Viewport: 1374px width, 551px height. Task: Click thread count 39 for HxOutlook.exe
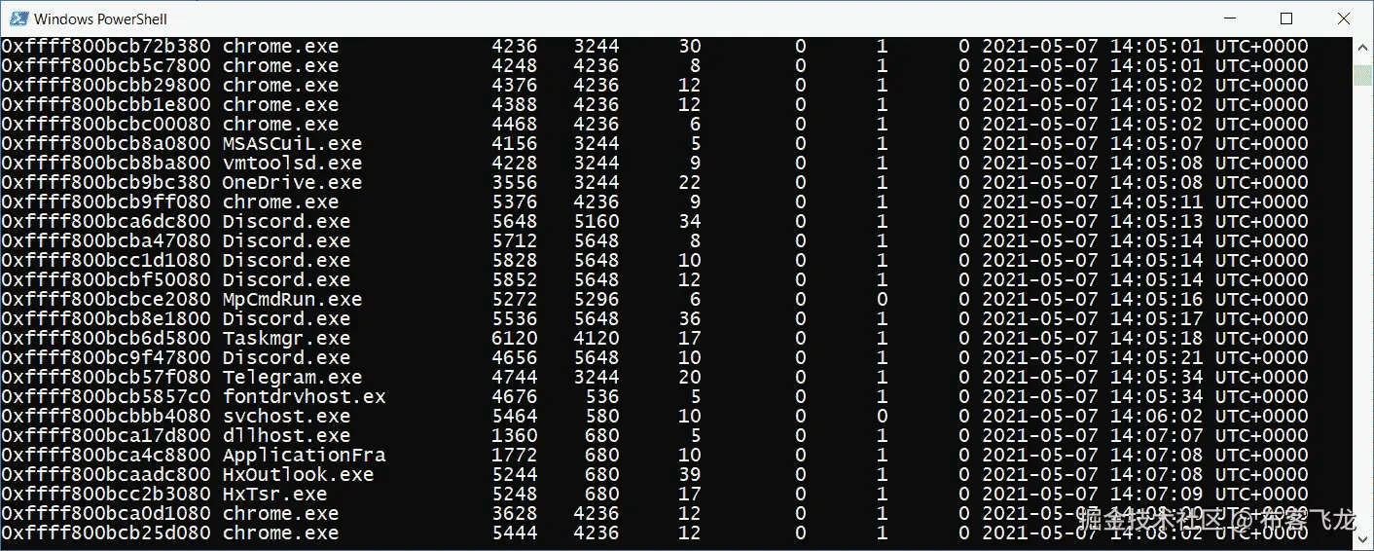tap(689, 474)
